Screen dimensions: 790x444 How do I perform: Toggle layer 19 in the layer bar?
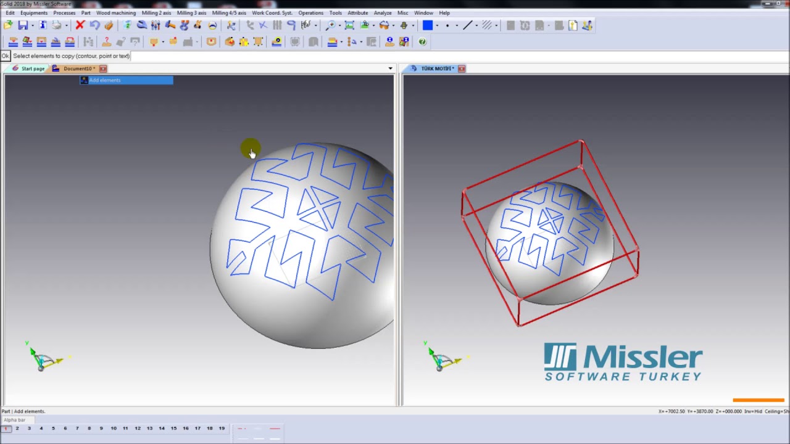[222, 429]
